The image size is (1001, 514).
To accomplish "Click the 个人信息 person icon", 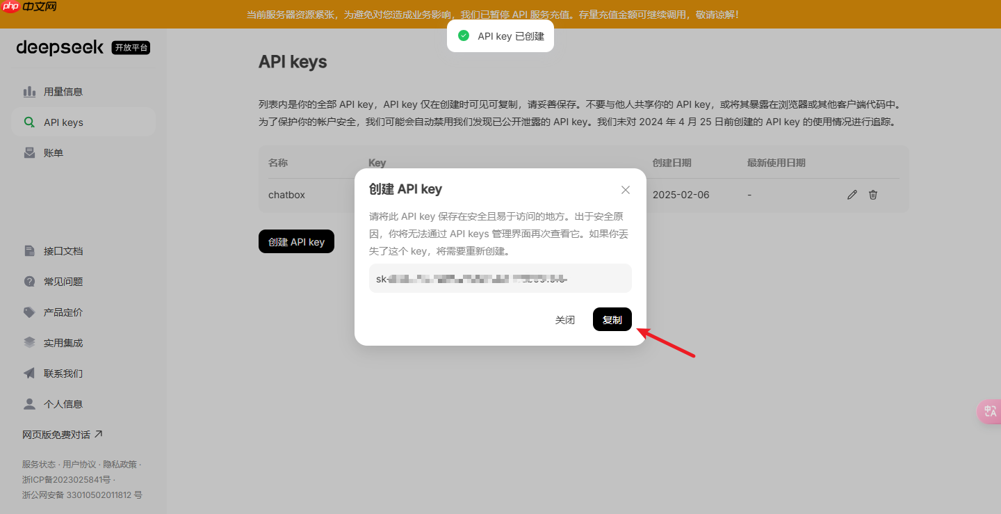I will pos(29,403).
